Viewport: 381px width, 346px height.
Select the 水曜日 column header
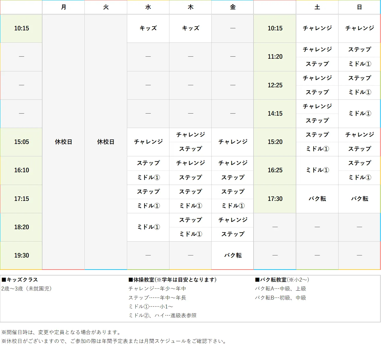click(x=148, y=7)
